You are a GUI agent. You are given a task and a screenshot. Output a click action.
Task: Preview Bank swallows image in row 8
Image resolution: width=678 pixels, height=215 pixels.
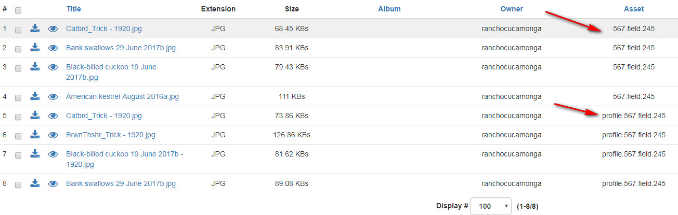point(53,184)
